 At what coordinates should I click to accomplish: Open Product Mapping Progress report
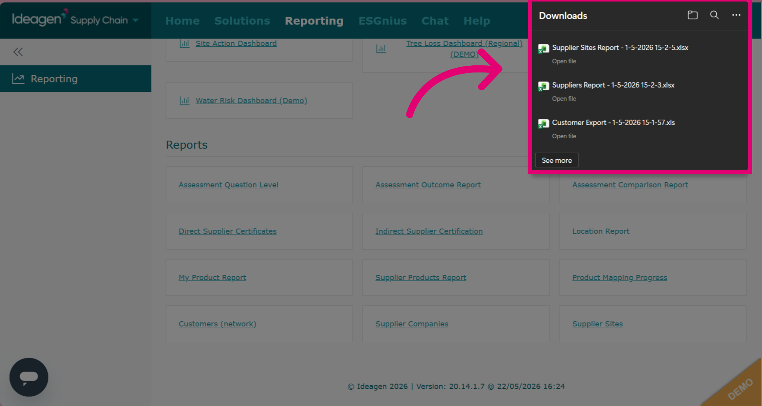[x=620, y=278]
